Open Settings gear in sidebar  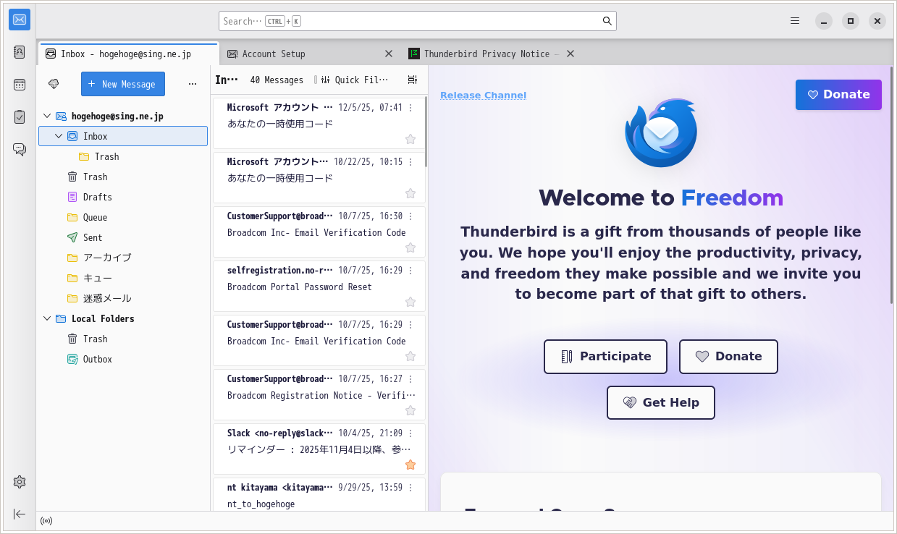pos(20,482)
